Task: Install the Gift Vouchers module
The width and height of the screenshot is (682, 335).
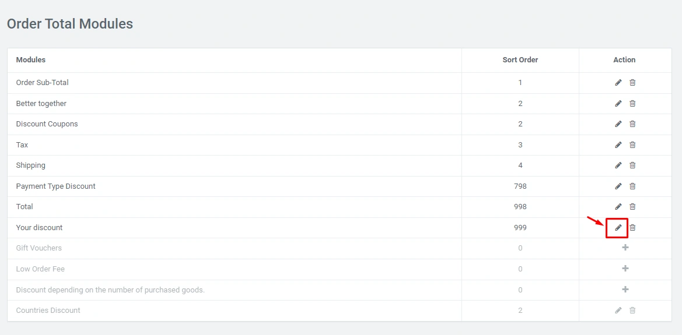Action: [625, 248]
